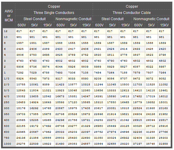Select the first Steel Conduit header
This screenshot has height=150, width=174.
[x=35, y=19]
